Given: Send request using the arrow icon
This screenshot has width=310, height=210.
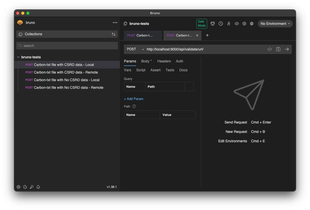Looking at the screenshot, I should click(287, 49).
